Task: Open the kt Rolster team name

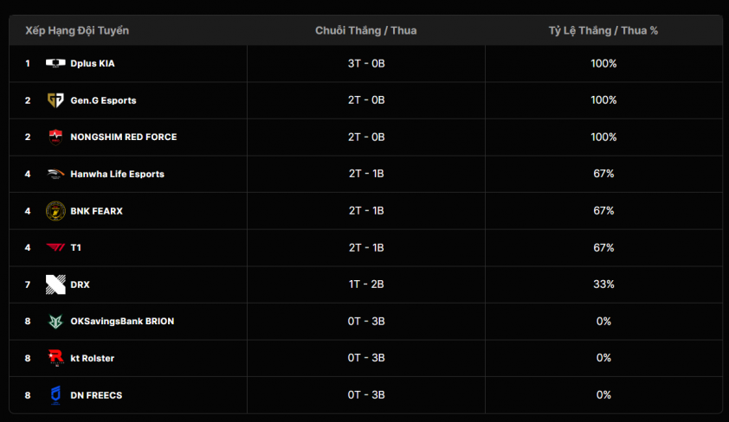Action: pyautogui.click(x=92, y=358)
